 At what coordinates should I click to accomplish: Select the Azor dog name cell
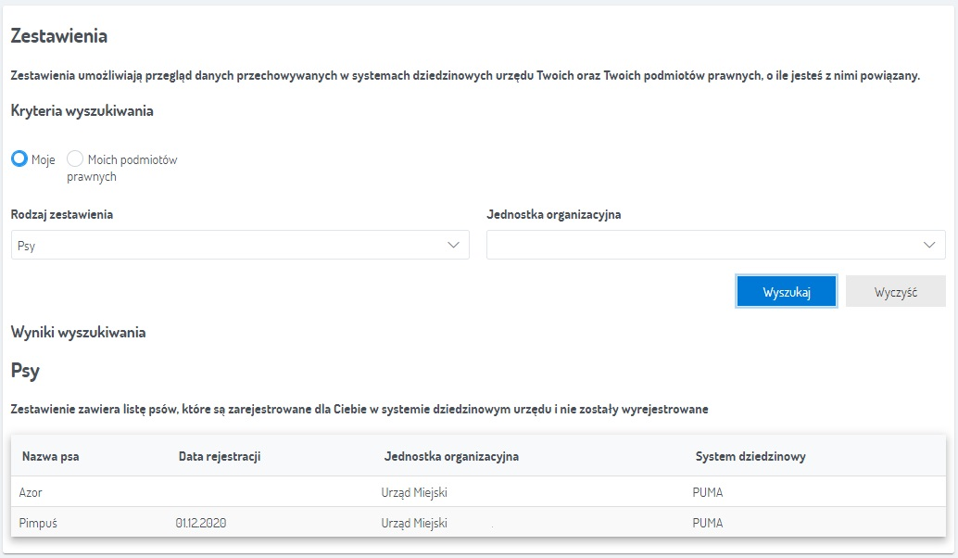tap(32, 492)
